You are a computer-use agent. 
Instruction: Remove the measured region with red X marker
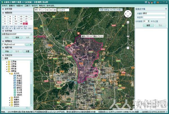click(79, 33)
